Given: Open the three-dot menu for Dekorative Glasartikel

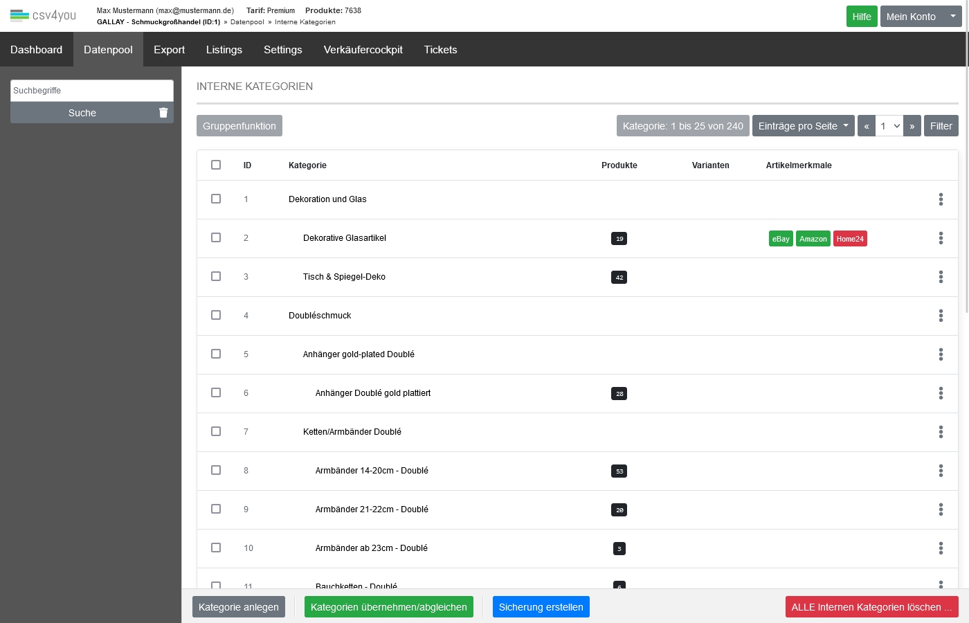Looking at the screenshot, I should click(941, 238).
